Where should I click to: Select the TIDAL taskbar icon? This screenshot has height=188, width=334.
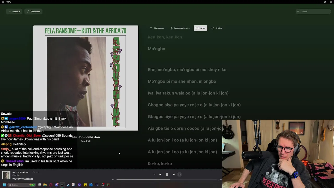(x=62, y=185)
